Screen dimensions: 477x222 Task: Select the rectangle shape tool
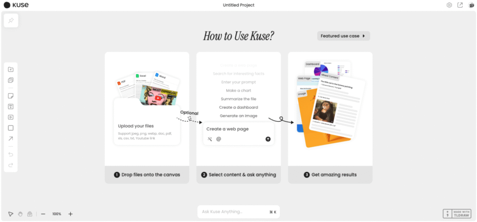11,128
